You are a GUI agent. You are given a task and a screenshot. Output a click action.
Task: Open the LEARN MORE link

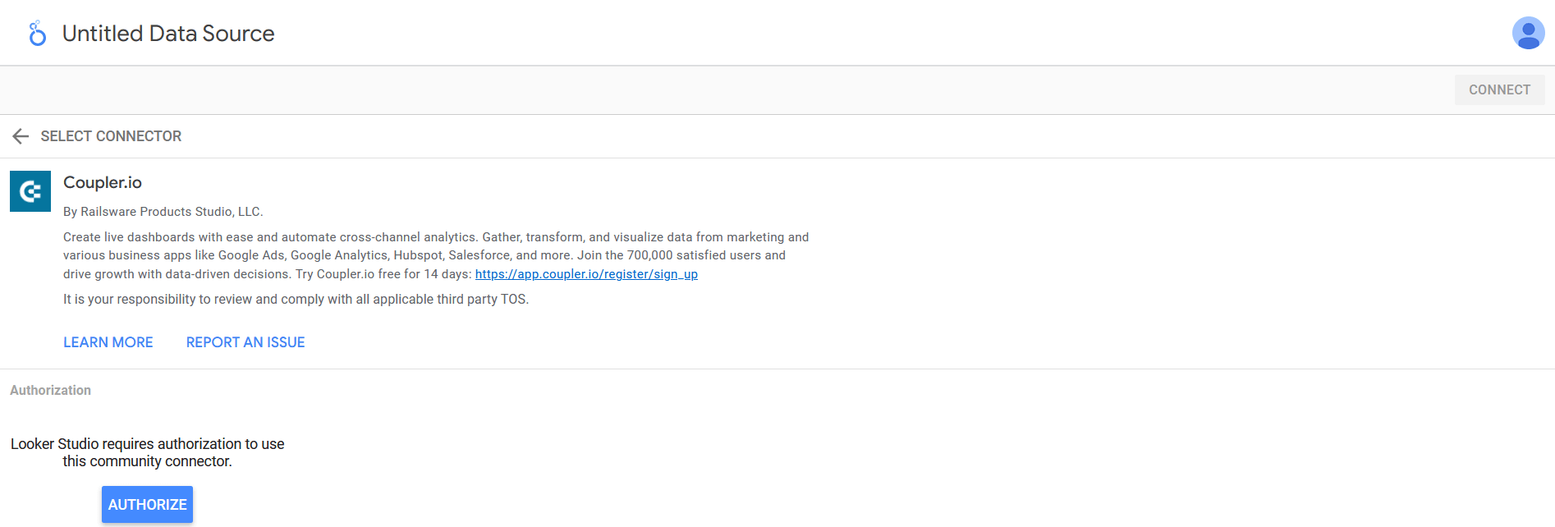[x=108, y=342]
